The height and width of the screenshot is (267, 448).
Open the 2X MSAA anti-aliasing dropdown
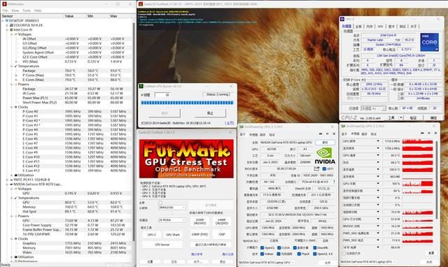pos(172,220)
